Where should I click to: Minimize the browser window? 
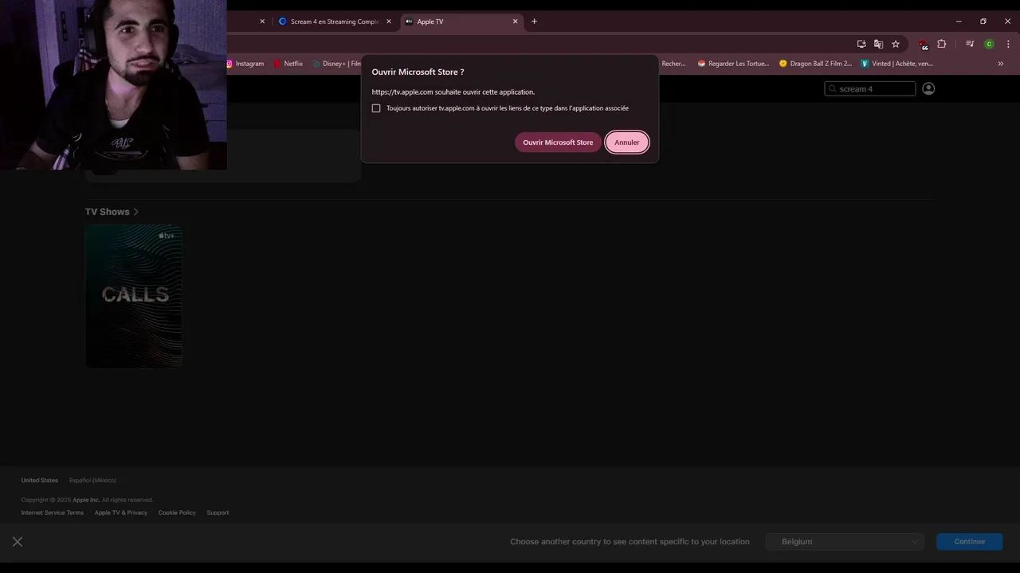tap(959, 21)
